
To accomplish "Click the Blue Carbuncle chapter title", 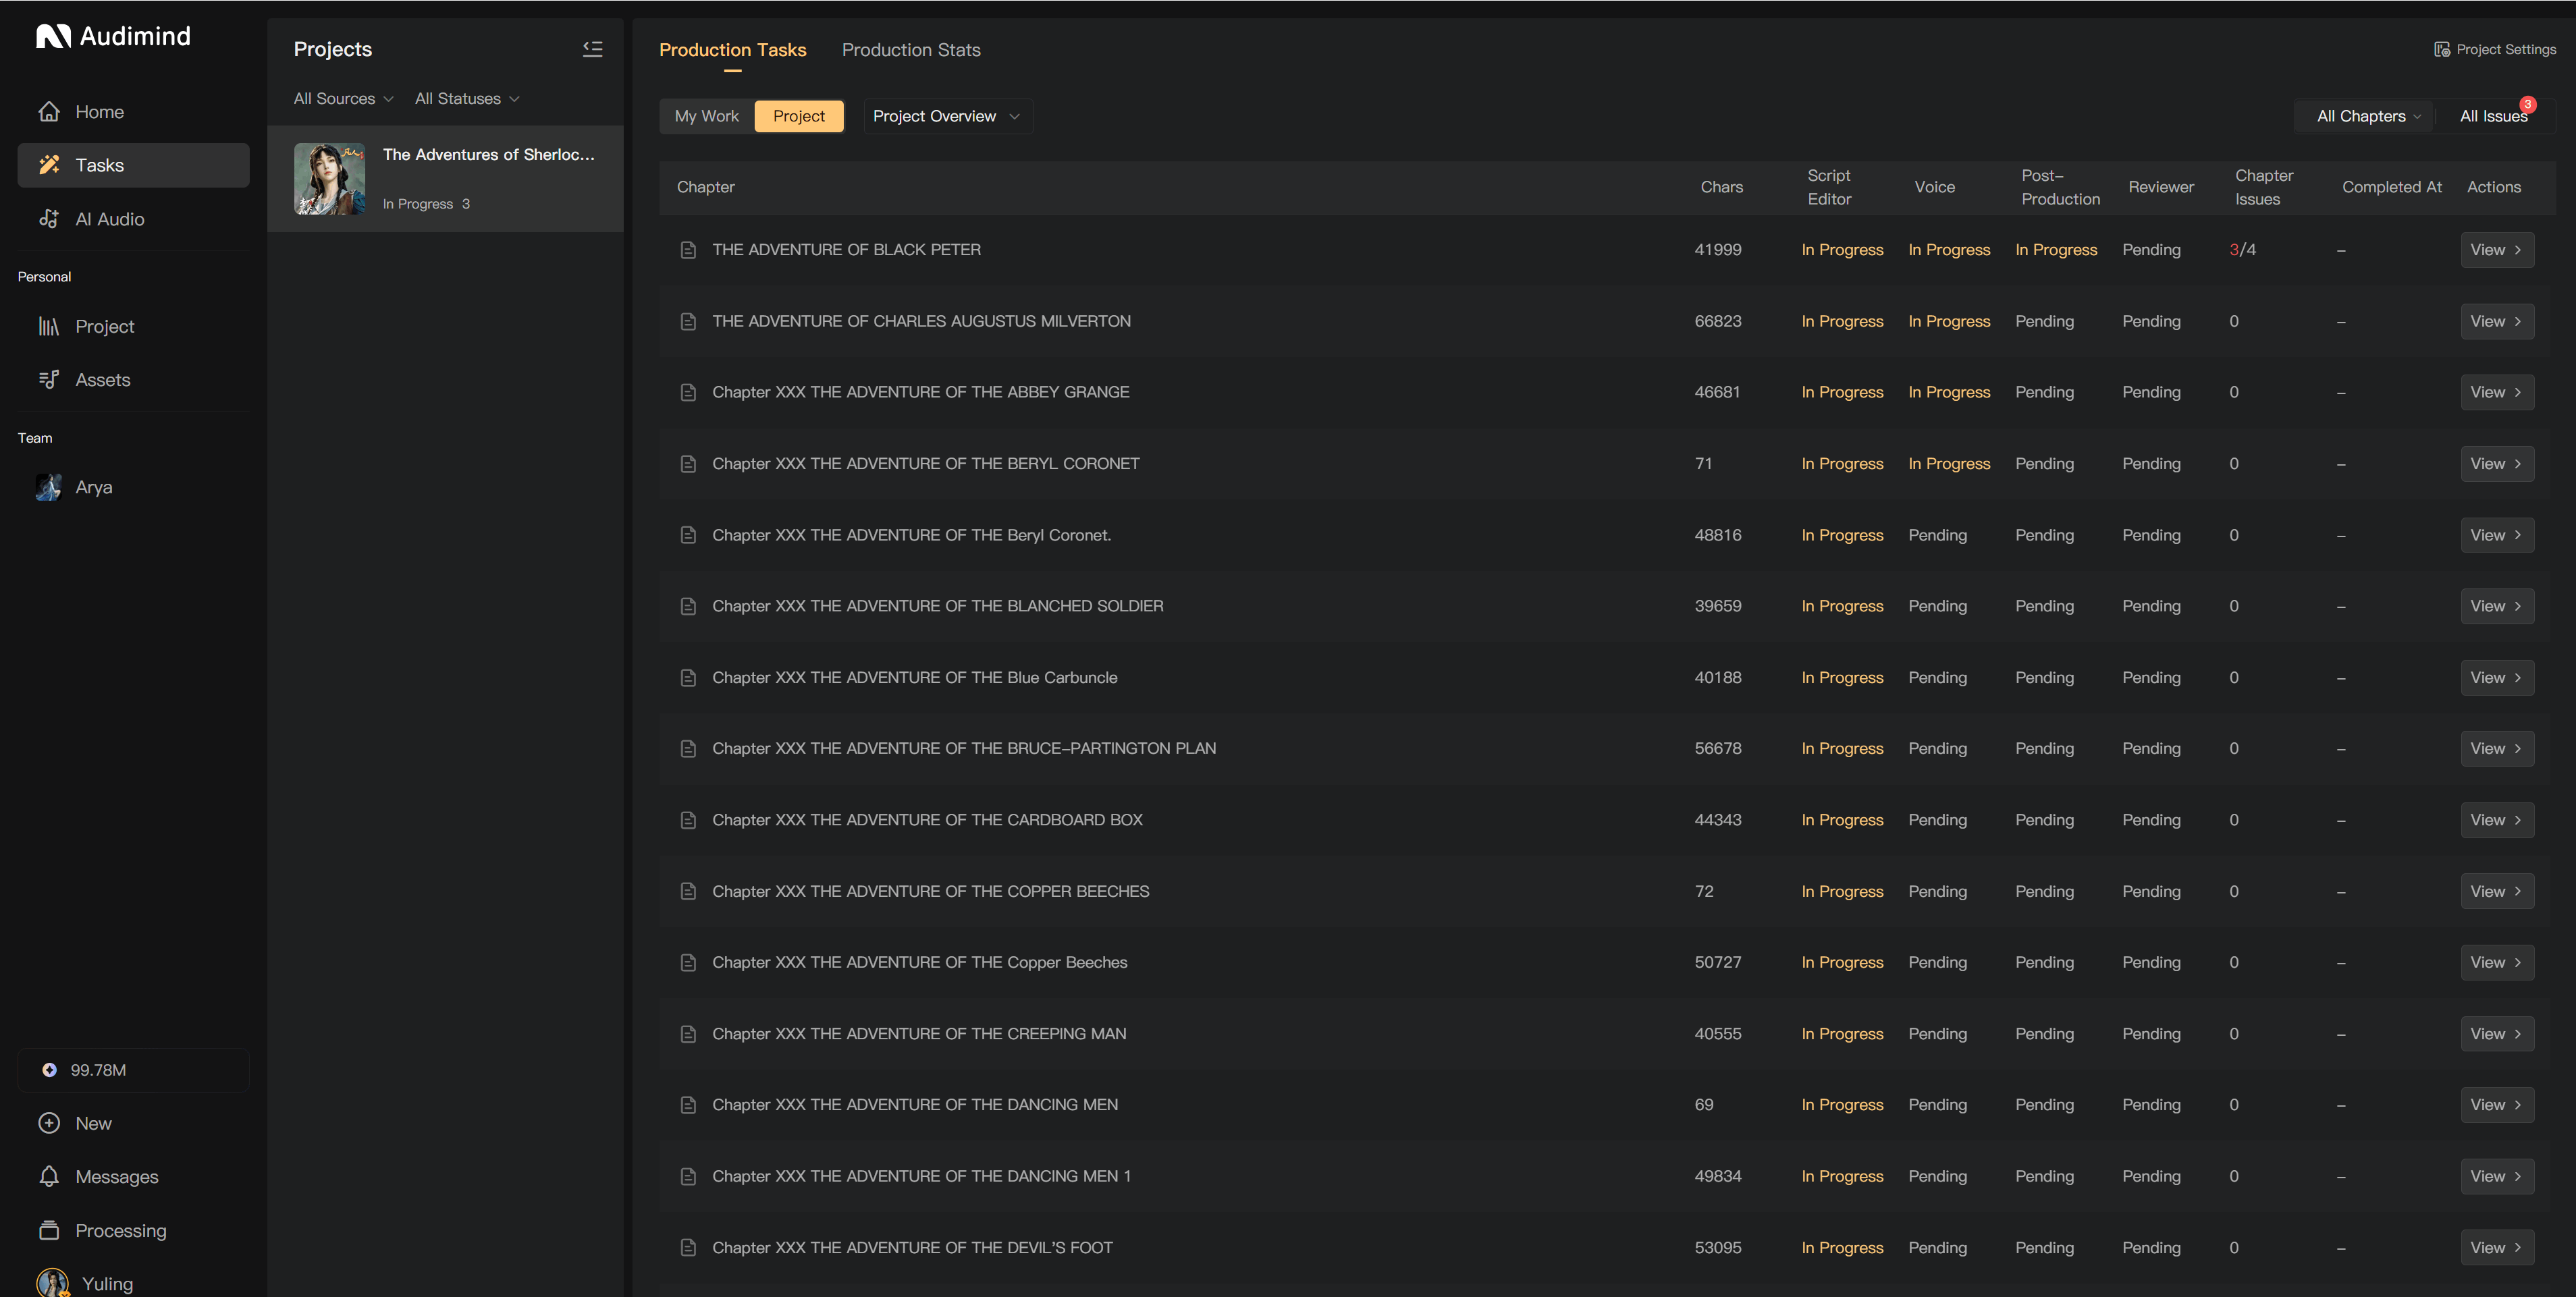I will [x=914, y=677].
